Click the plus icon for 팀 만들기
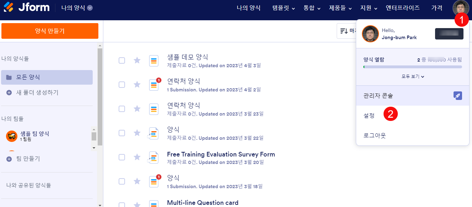 point(9,159)
